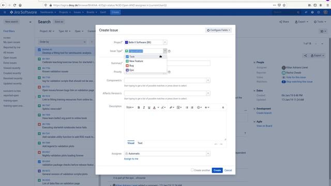Open Projects menu in Jira header
The image size is (331, 186).
[x=65, y=12]
